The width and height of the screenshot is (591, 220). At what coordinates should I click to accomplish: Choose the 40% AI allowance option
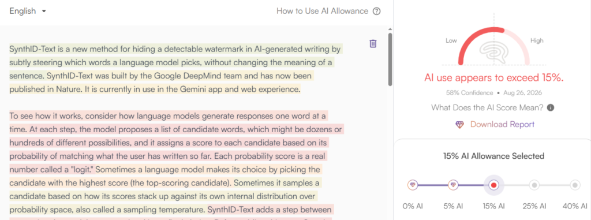(575, 185)
